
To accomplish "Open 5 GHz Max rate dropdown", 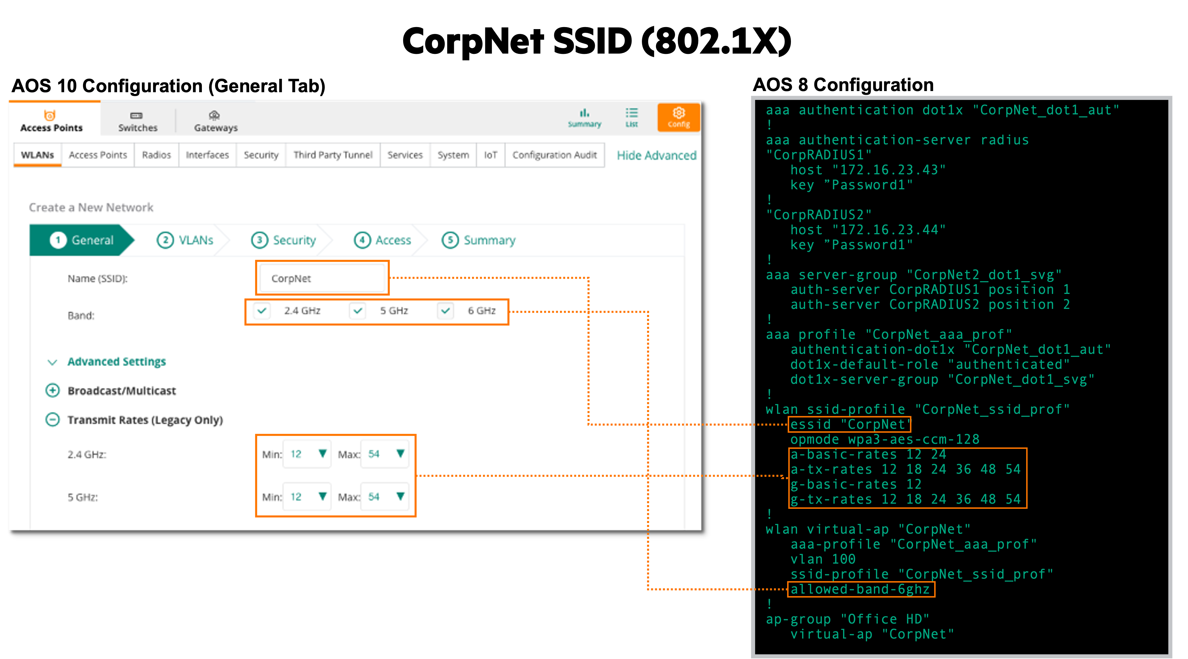I will (385, 497).
